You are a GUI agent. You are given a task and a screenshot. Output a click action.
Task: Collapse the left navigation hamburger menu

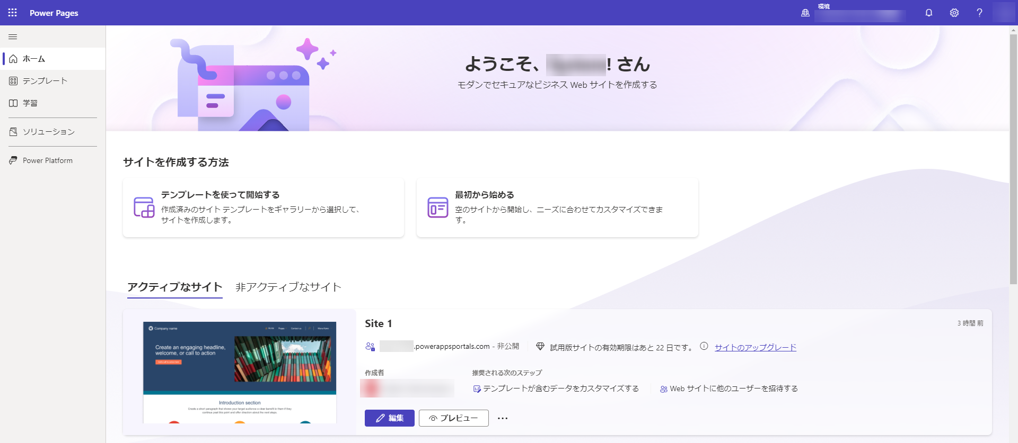pyautogui.click(x=13, y=37)
